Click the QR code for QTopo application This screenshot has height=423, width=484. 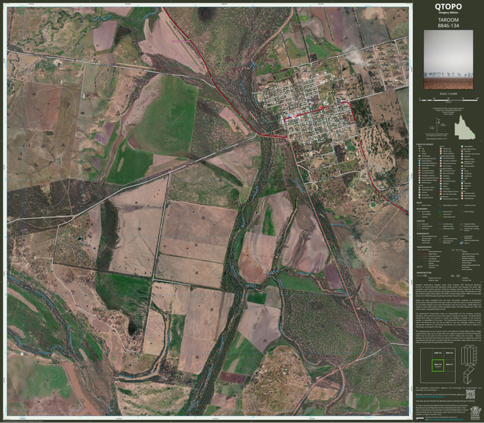pos(470,394)
